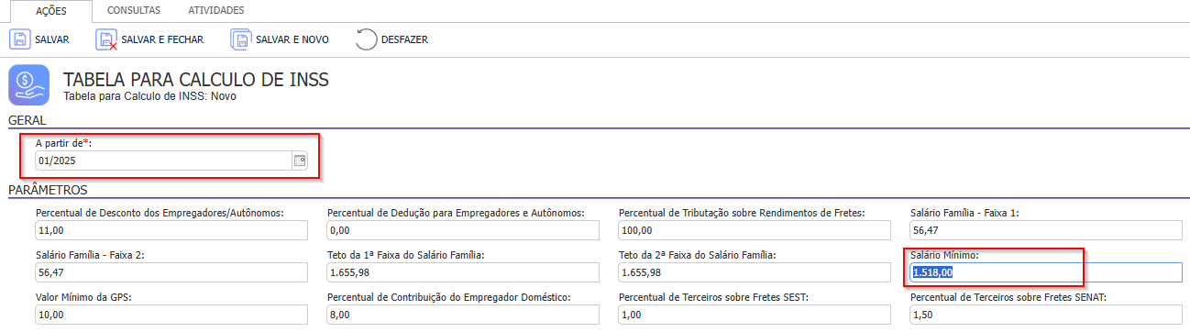Switch to the AÇÕES tab
This screenshot has width=1190, height=332.
(x=50, y=11)
